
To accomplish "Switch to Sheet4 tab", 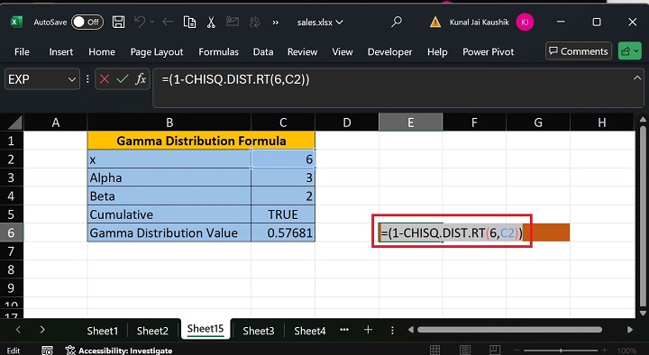I will click(309, 331).
